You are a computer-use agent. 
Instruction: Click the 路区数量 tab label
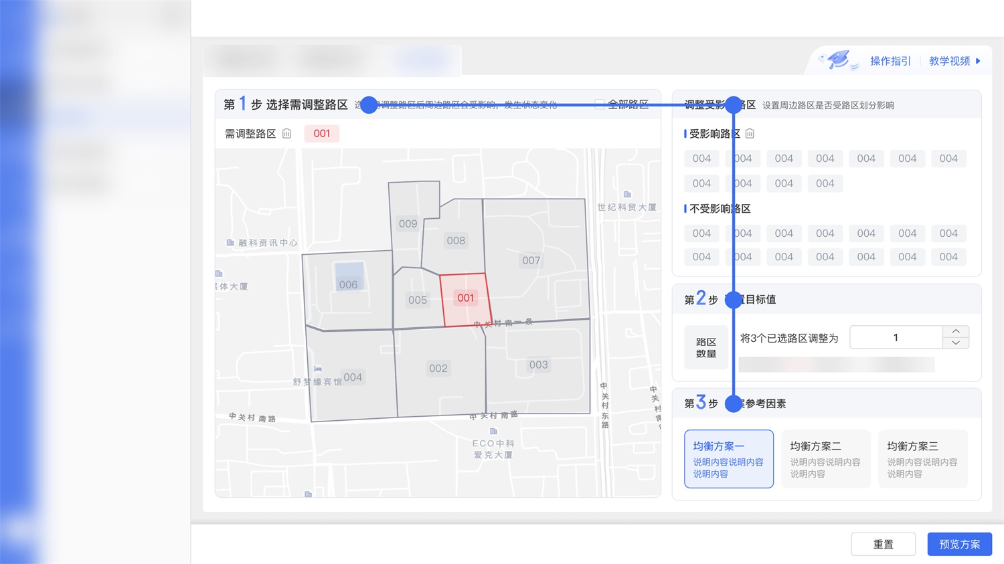[706, 347]
